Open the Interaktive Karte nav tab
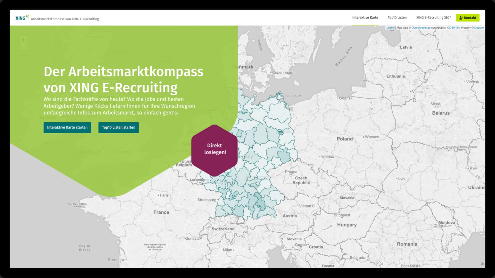The image size is (495, 278). pyautogui.click(x=365, y=18)
